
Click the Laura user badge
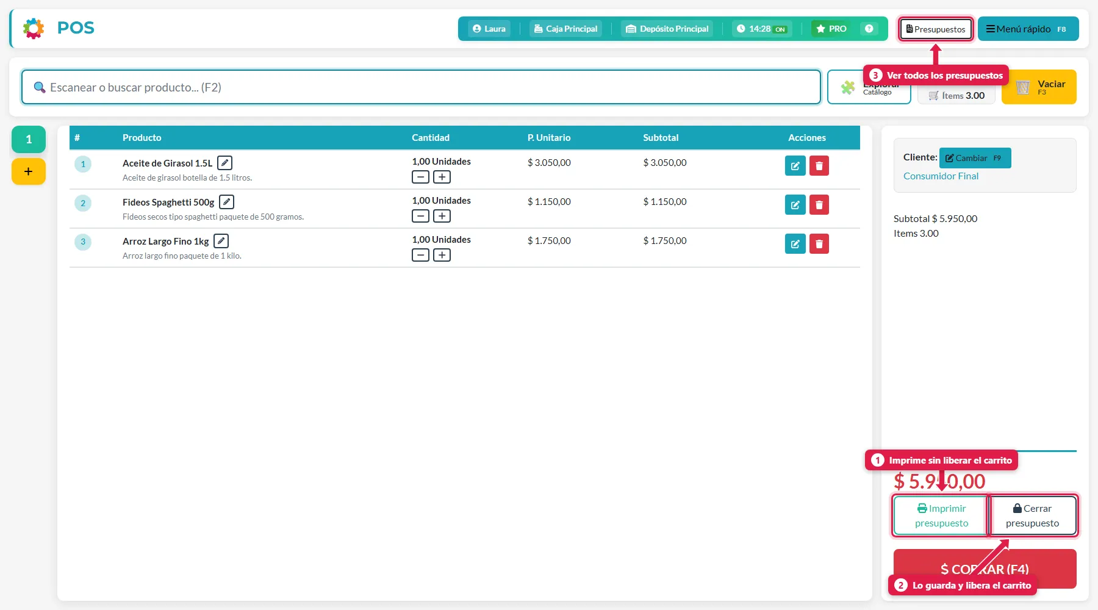point(489,29)
